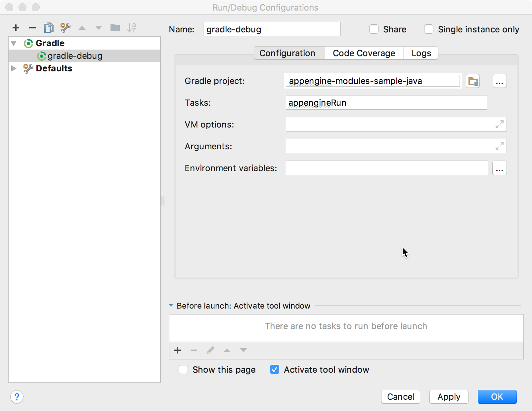Confirm changes with OK
This screenshot has width=532, height=411.
point(497,397)
